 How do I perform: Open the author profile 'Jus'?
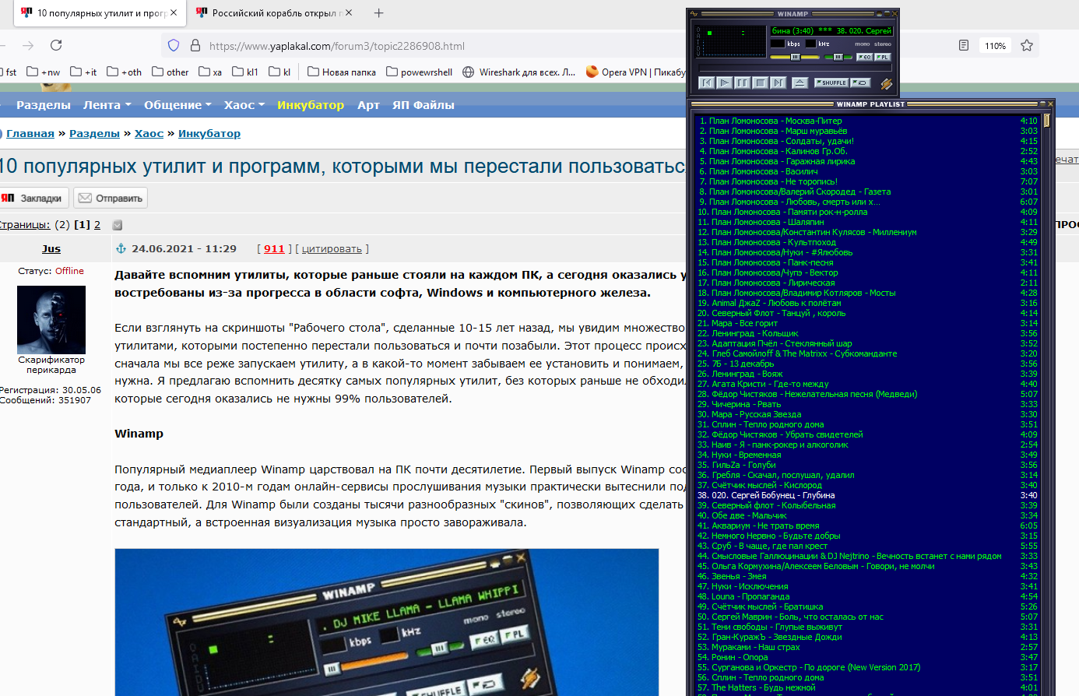pyautogui.click(x=51, y=248)
